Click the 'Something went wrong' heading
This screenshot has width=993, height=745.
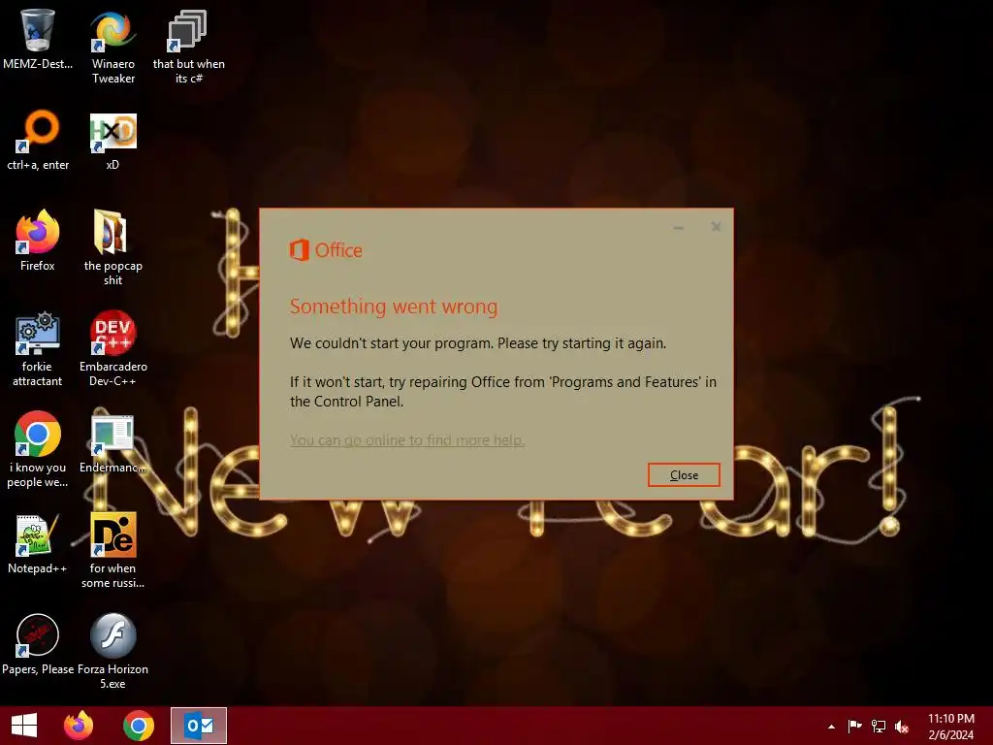[x=394, y=307]
